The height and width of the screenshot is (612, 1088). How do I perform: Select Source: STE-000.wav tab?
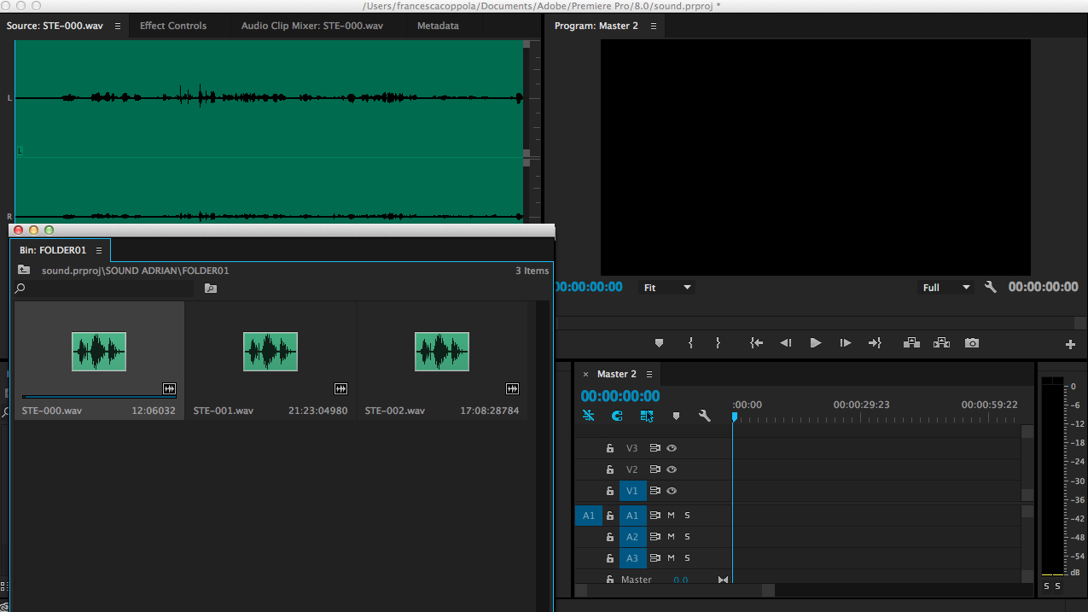coord(55,26)
